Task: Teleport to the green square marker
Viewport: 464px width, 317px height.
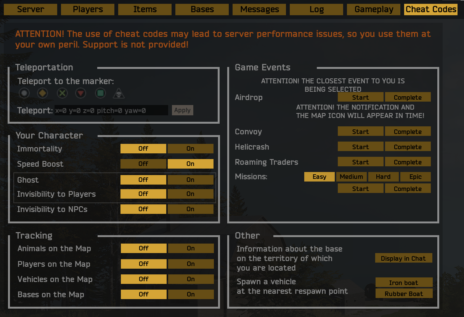Action: [100, 93]
